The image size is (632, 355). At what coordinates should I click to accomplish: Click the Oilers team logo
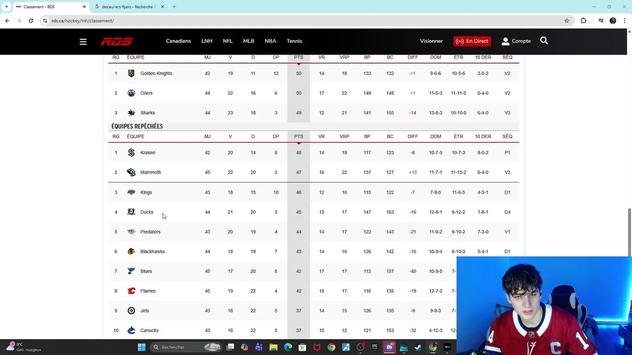131,93
